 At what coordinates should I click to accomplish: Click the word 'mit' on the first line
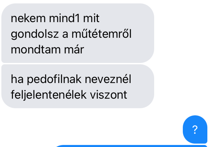point(91,18)
